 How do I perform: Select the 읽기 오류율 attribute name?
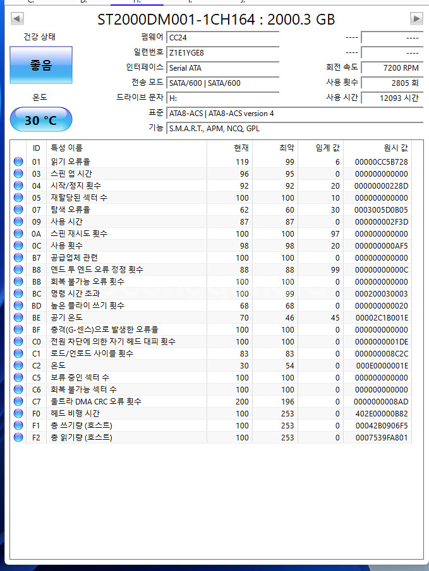tap(70, 162)
